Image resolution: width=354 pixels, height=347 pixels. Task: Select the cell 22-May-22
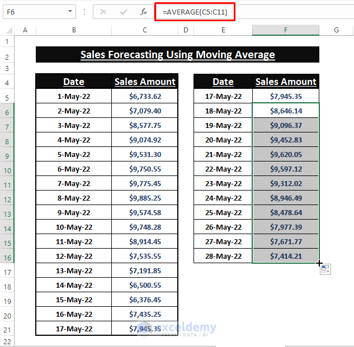pos(223,169)
